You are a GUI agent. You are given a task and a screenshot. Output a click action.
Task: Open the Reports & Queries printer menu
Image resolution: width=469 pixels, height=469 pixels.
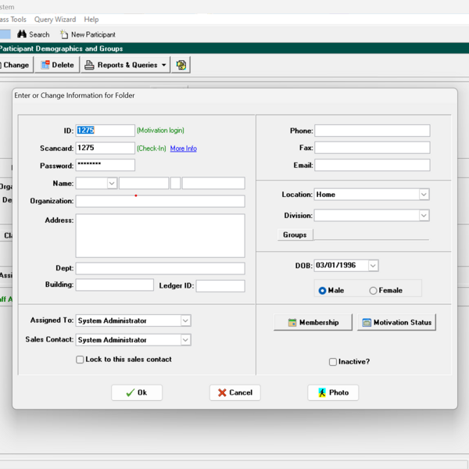(x=125, y=65)
